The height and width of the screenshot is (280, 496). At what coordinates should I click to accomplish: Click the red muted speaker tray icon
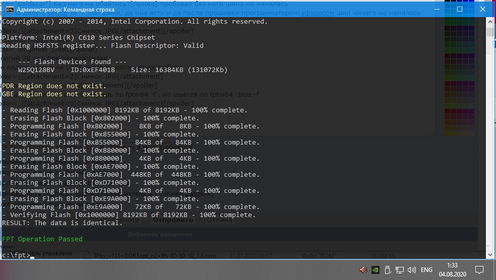point(363,270)
